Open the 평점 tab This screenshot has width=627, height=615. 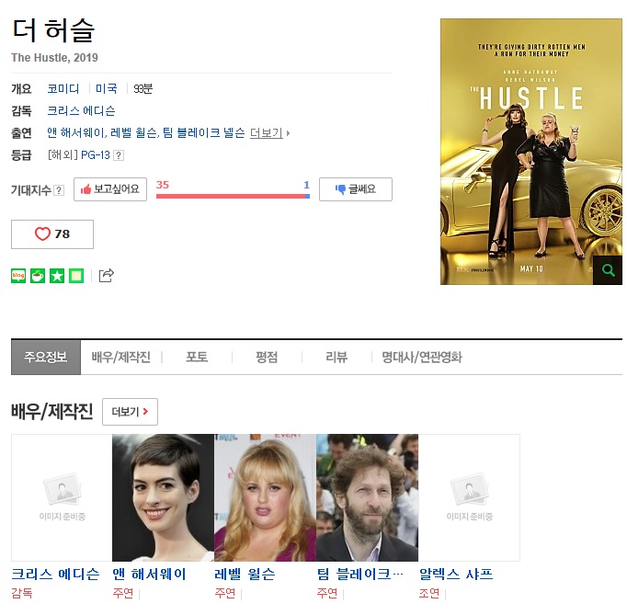coord(267,357)
